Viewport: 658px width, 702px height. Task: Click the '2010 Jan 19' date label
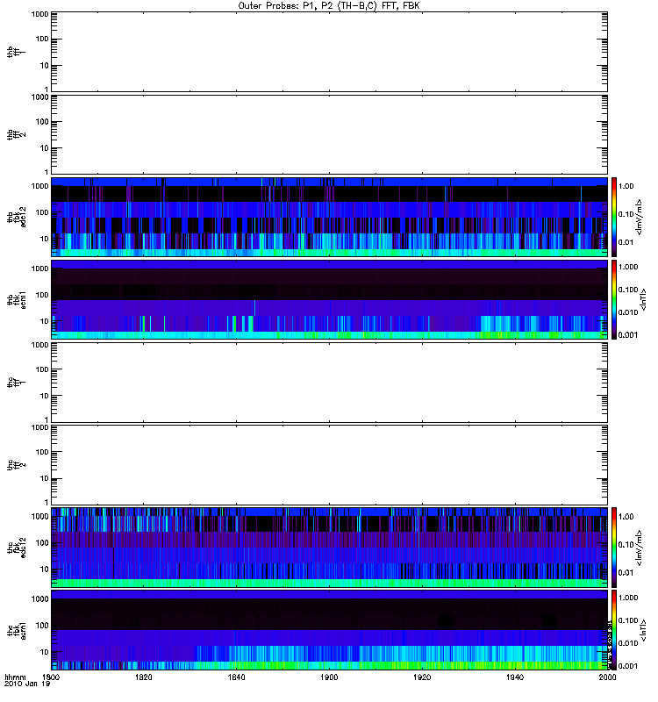pos(27,684)
